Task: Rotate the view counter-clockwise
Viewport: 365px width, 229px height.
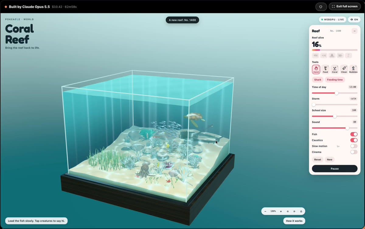Action: (288, 211)
